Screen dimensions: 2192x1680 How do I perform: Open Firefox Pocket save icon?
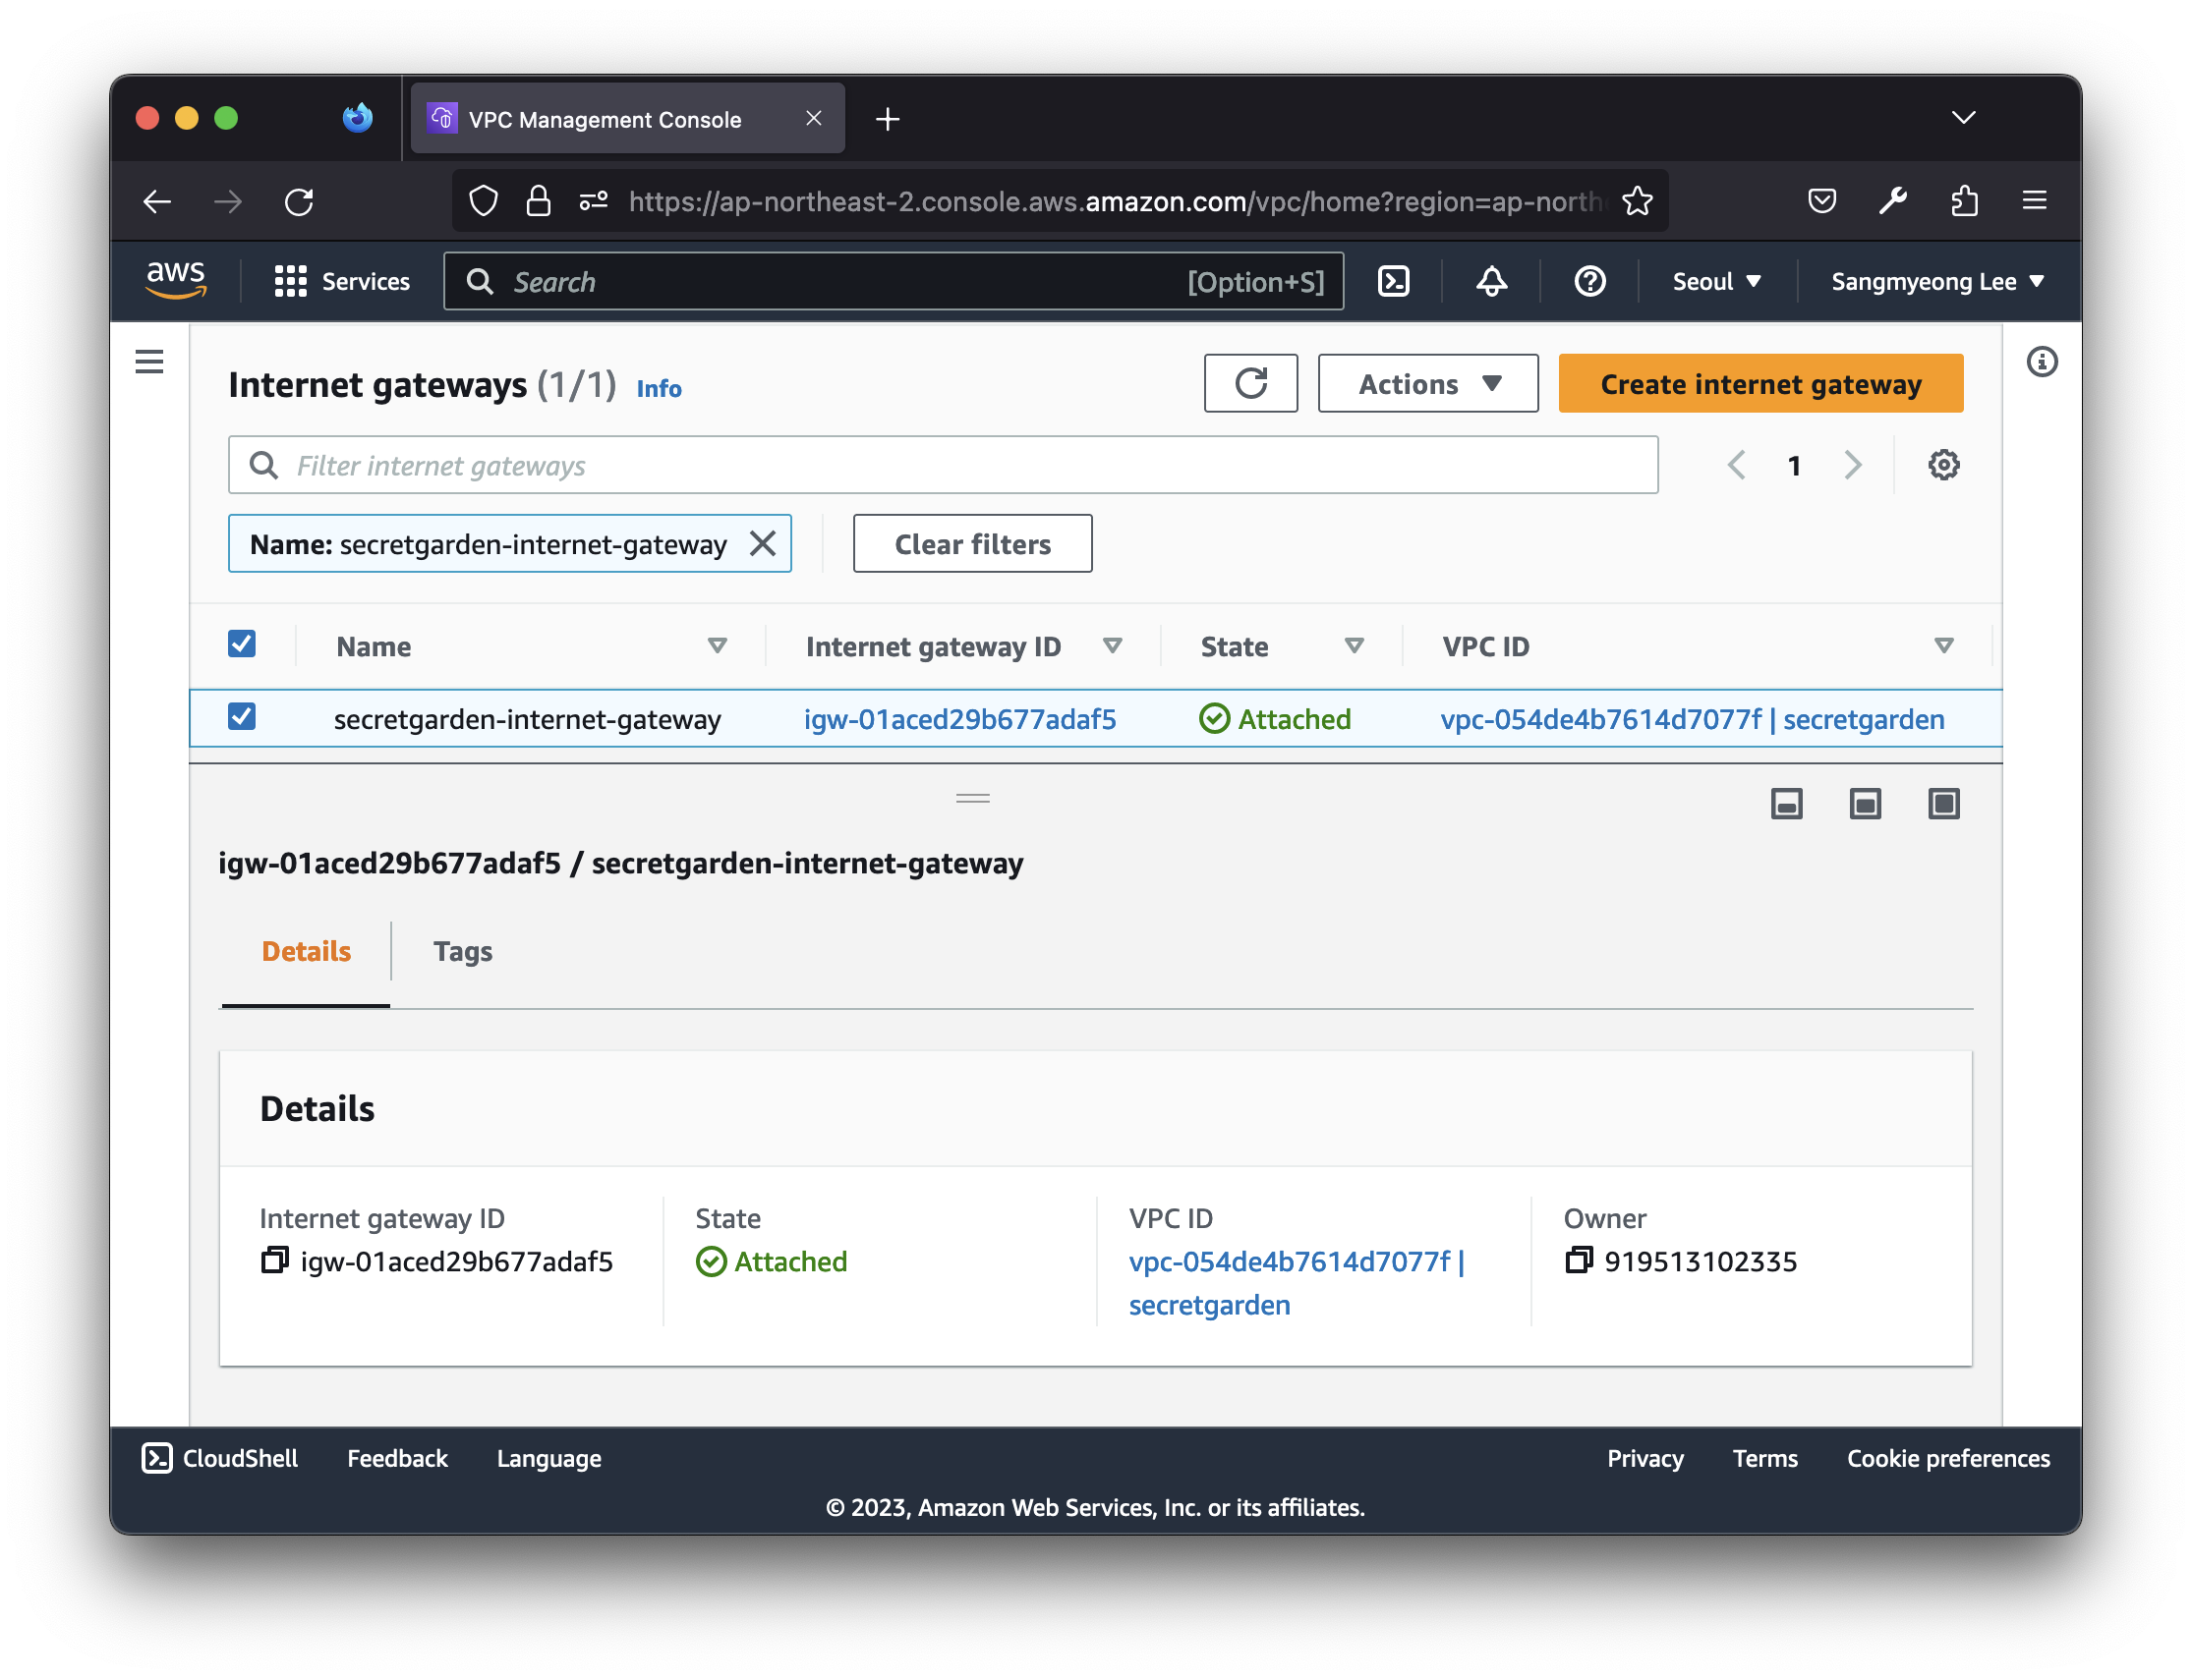pyautogui.click(x=1821, y=202)
